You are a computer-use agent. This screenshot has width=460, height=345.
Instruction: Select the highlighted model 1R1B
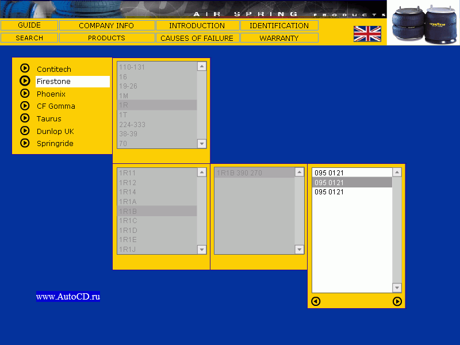pos(157,211)
